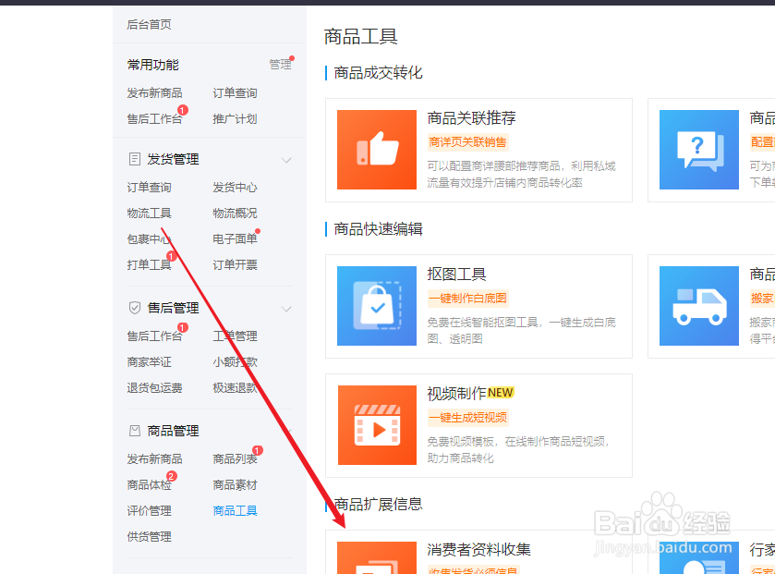This screenshot has width=775, height=574.
Task: Collapse the 售后管理 section chevron
Action: (x=286, y=309)
